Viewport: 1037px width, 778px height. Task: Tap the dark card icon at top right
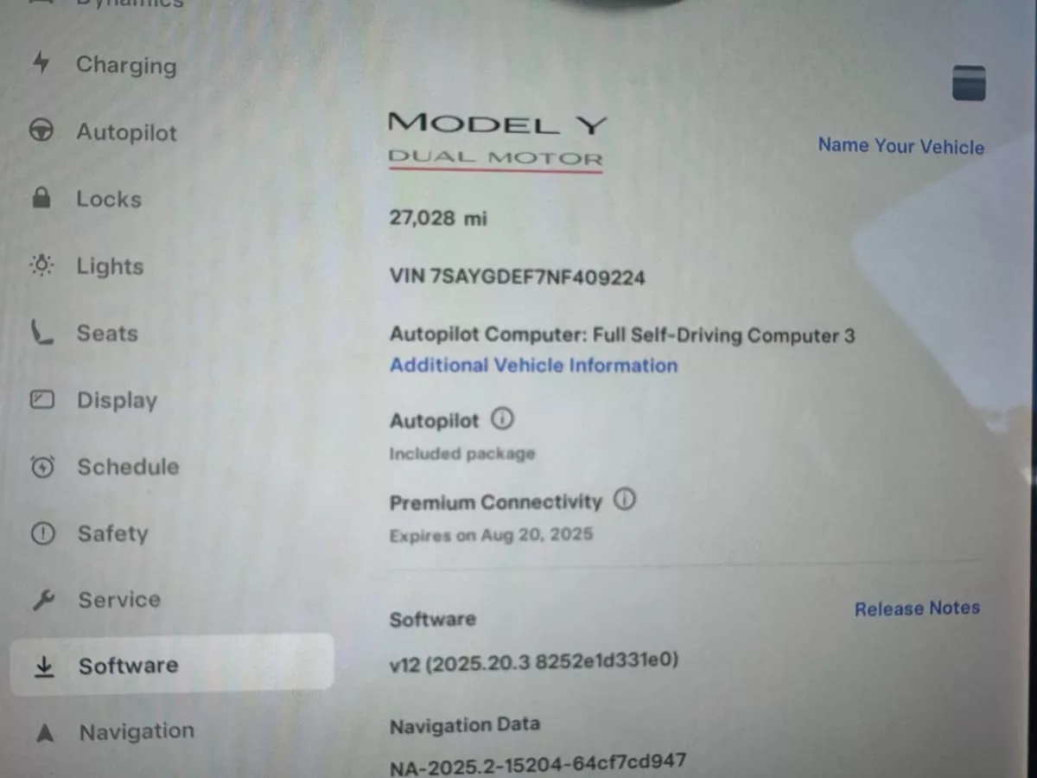pyautogui.click(x=969, y=82)
